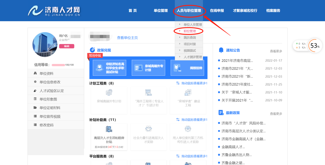Open notice 济南市2021年度社...
Viewport: 325px width, 165px height.
(x=237, y=84)
